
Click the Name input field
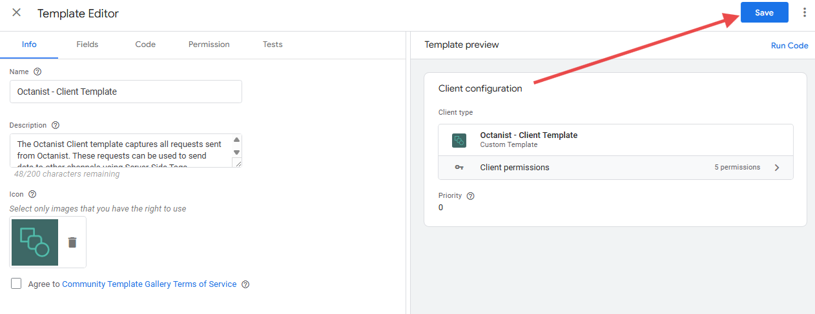tap(126, 92)
